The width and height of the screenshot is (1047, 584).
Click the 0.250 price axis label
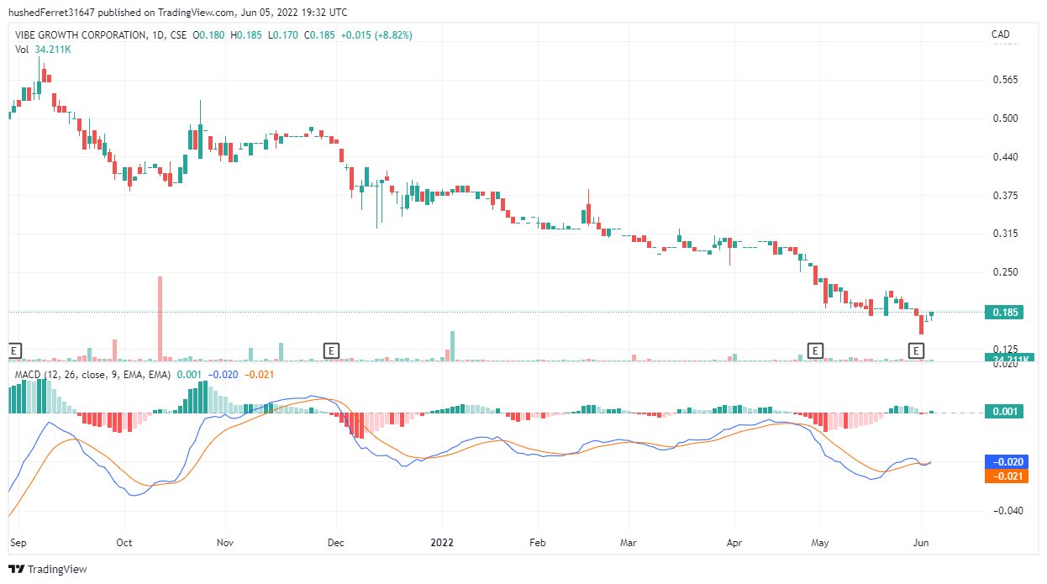[1005, 272]
